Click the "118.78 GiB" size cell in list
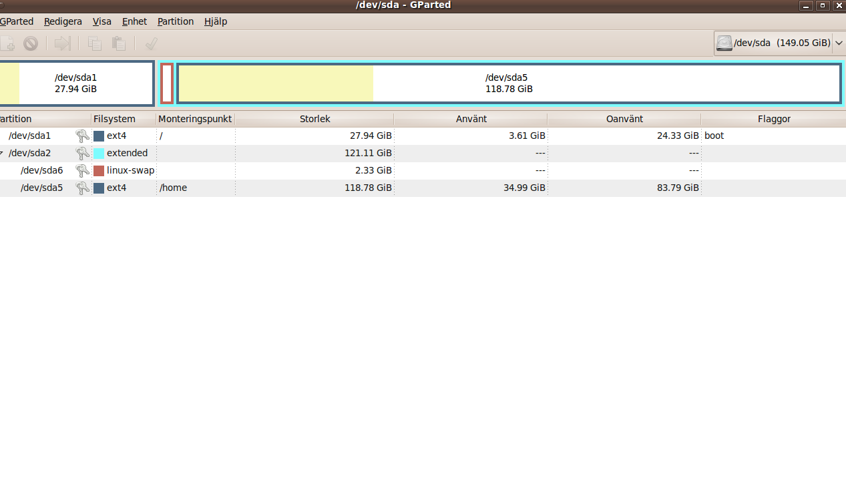Image resolution: width=846 pixels, height=480 pixels. [368, 188]
